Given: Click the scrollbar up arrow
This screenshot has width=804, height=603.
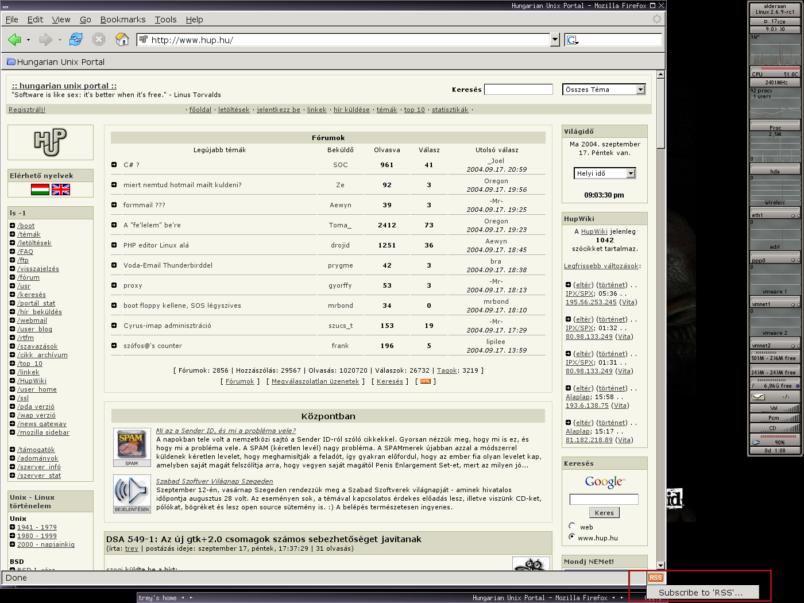Looking at the screenshot, I should pyautogui.click(x=660, y=74).
